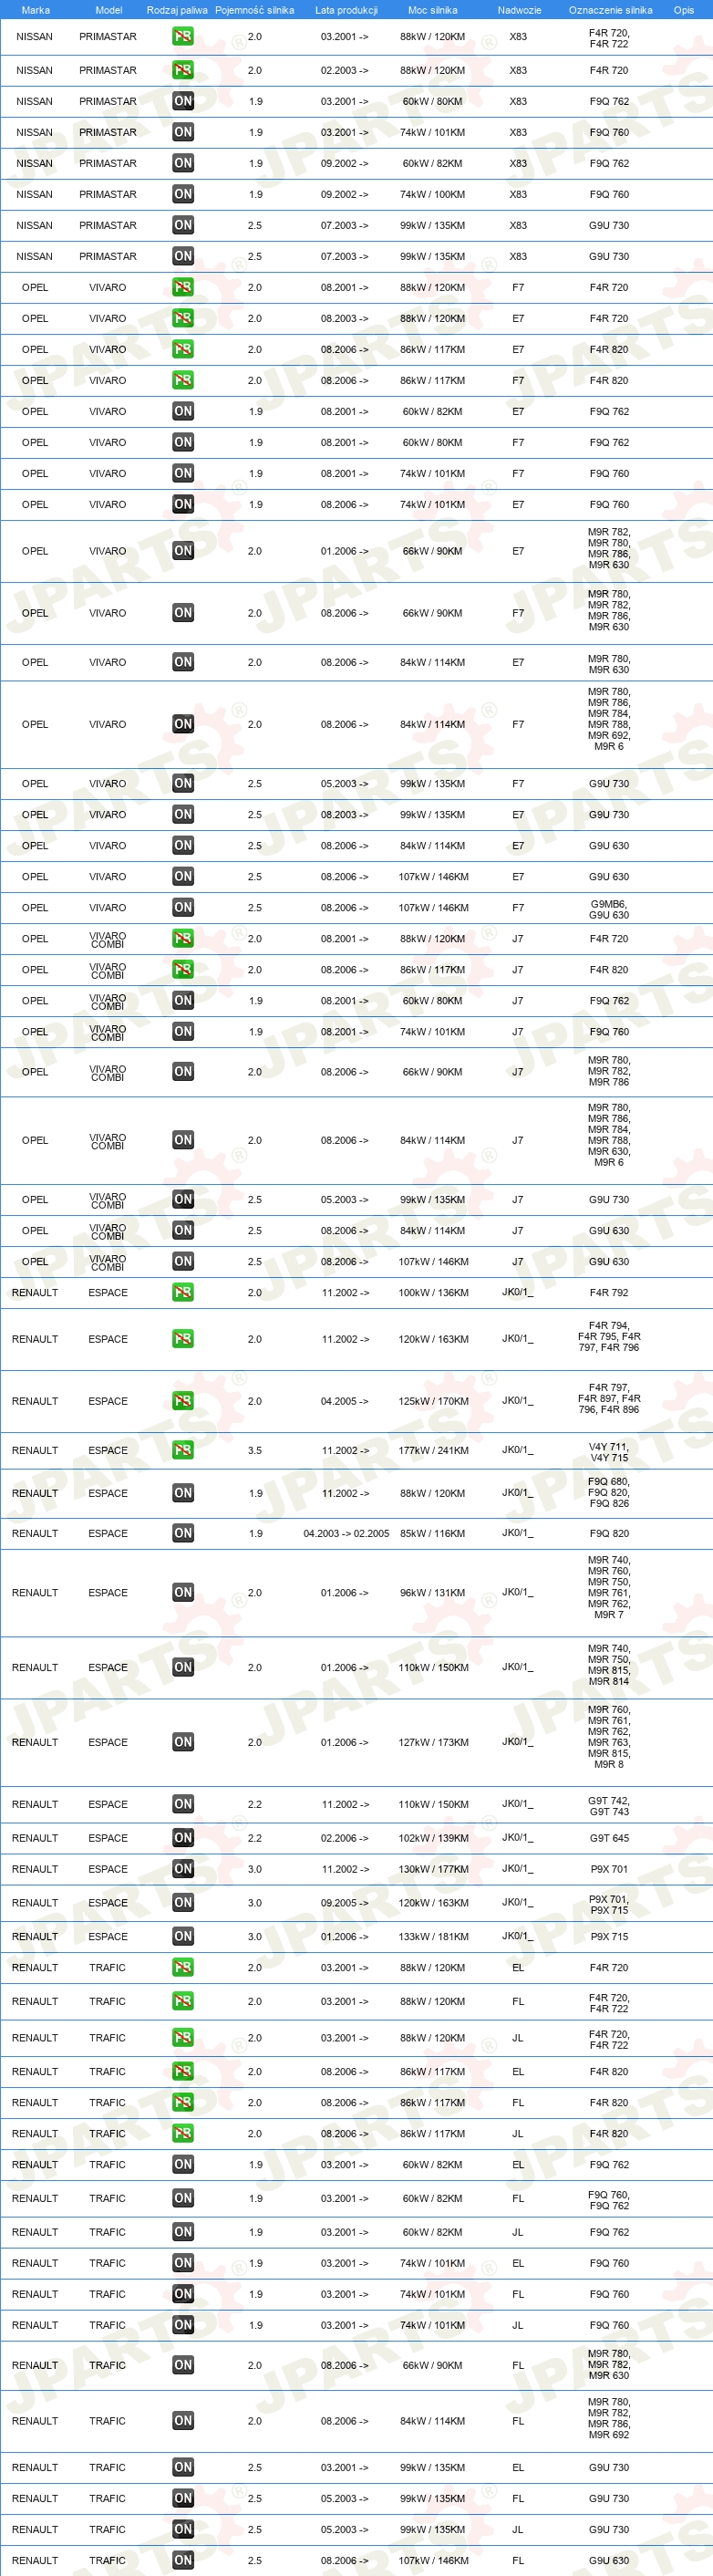713x2576 pixels.
Task: Click the PB fuel icon in first Nissan Primastar row
Action: click(x=183, y=37)
